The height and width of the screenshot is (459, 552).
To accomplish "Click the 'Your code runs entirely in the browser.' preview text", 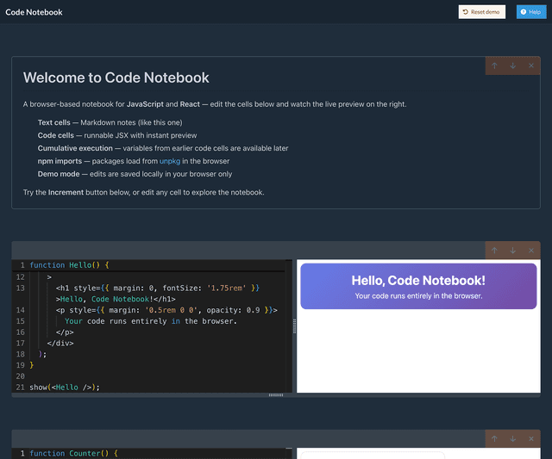I will coord(418,296).
